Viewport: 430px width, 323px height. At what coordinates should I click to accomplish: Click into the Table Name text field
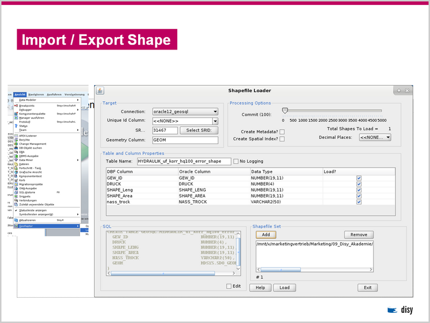click(x=183, y=161)
